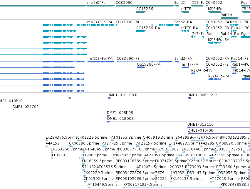This screenshot has width=250, height=189.
Task: Click the Rab14-RA transcript label
Action: tap(230, 34)
